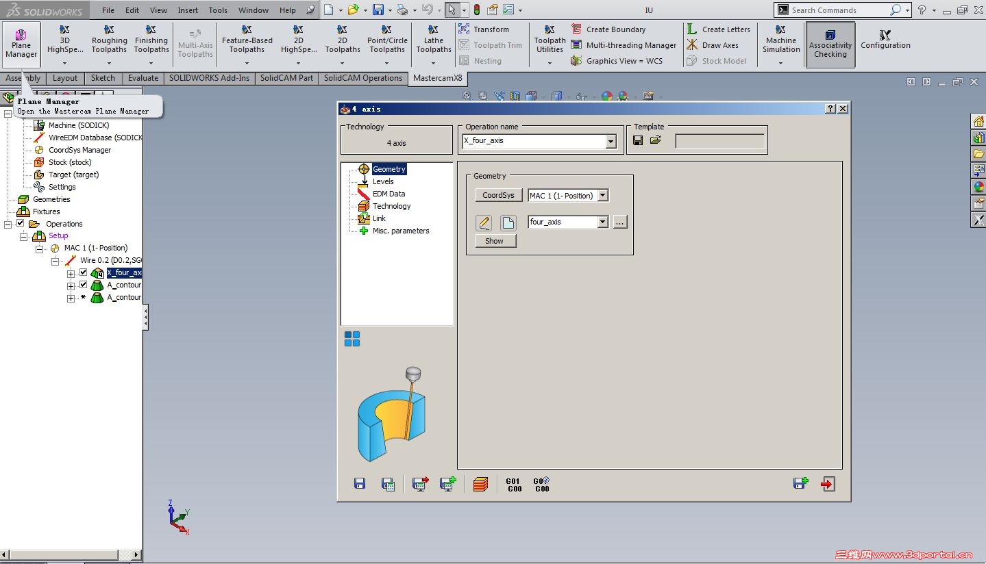Image resolution: width=986 pixels, height=564 pixels.
Task: Click the feature tree horizontal scrollbar right arrow
Action: 137,554
